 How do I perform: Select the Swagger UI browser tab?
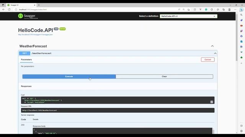[21, 5]
